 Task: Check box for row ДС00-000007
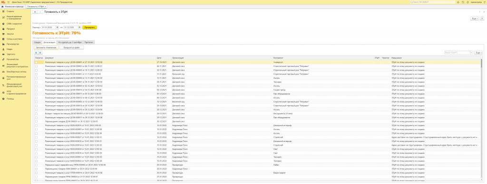click(36, 82)
